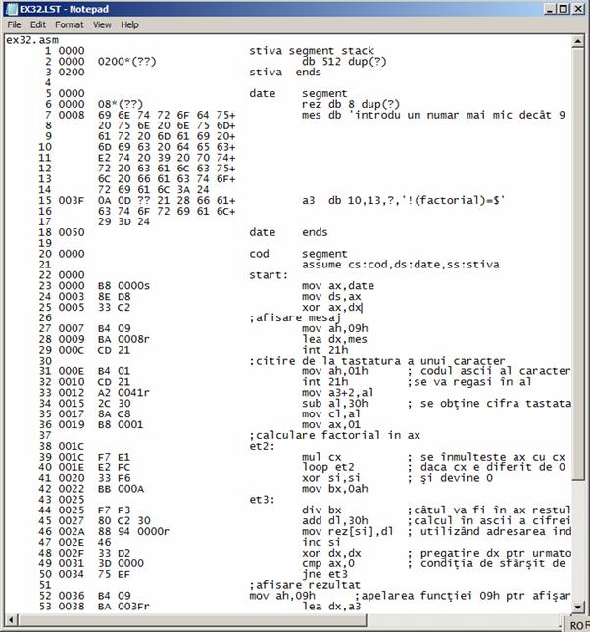This screenshot has height=632, width=590.
Task: Open the Format menu
Action: (x=69, y=24)
